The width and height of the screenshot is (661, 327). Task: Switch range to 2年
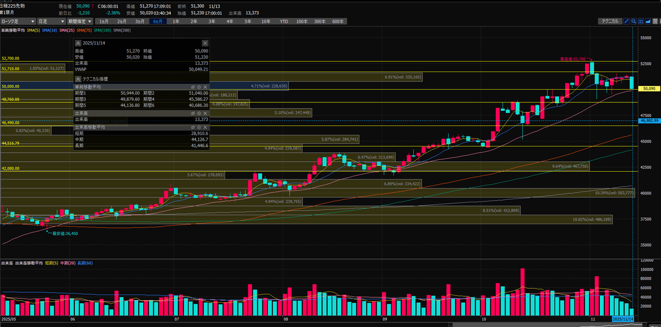[x=194, y=21]
